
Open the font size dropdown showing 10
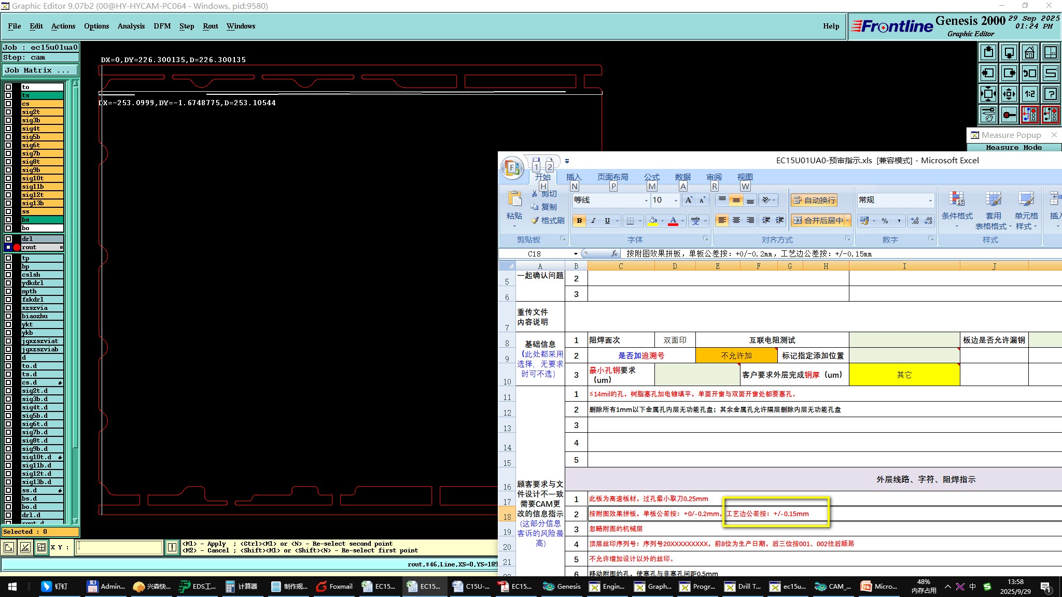point(676,201)
